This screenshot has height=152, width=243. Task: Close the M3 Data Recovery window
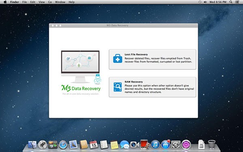pos(53,26)
